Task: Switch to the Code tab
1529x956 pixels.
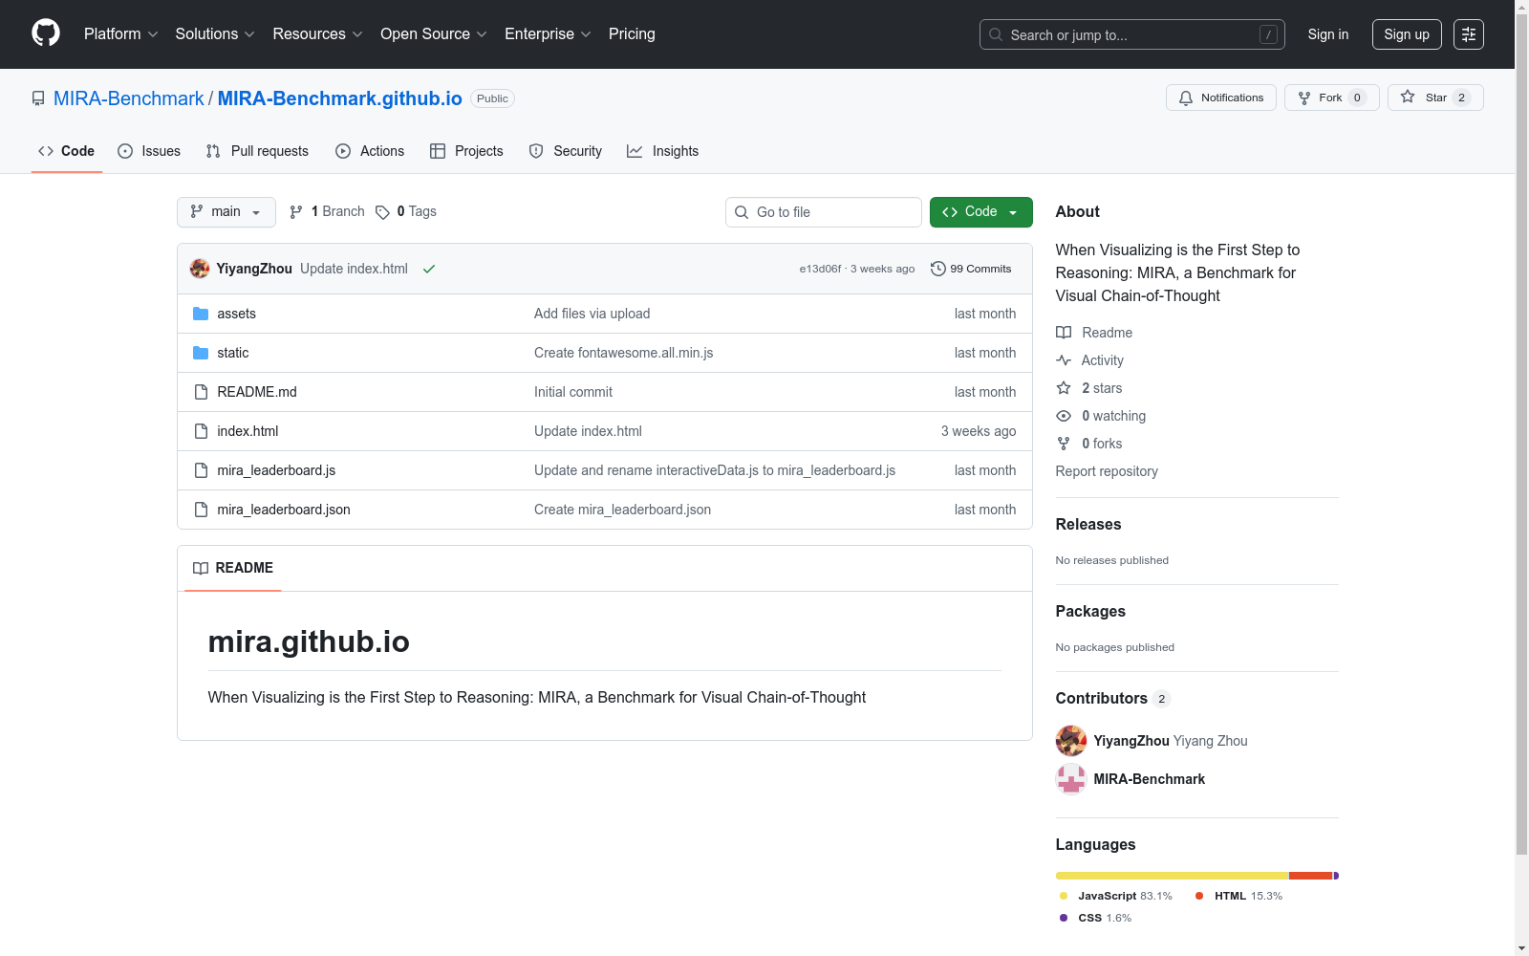Action: pyautogui.click(x=67, y=151)
